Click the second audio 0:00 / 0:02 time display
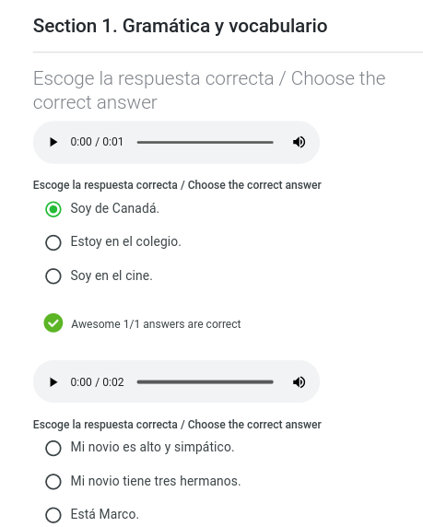 97,382
